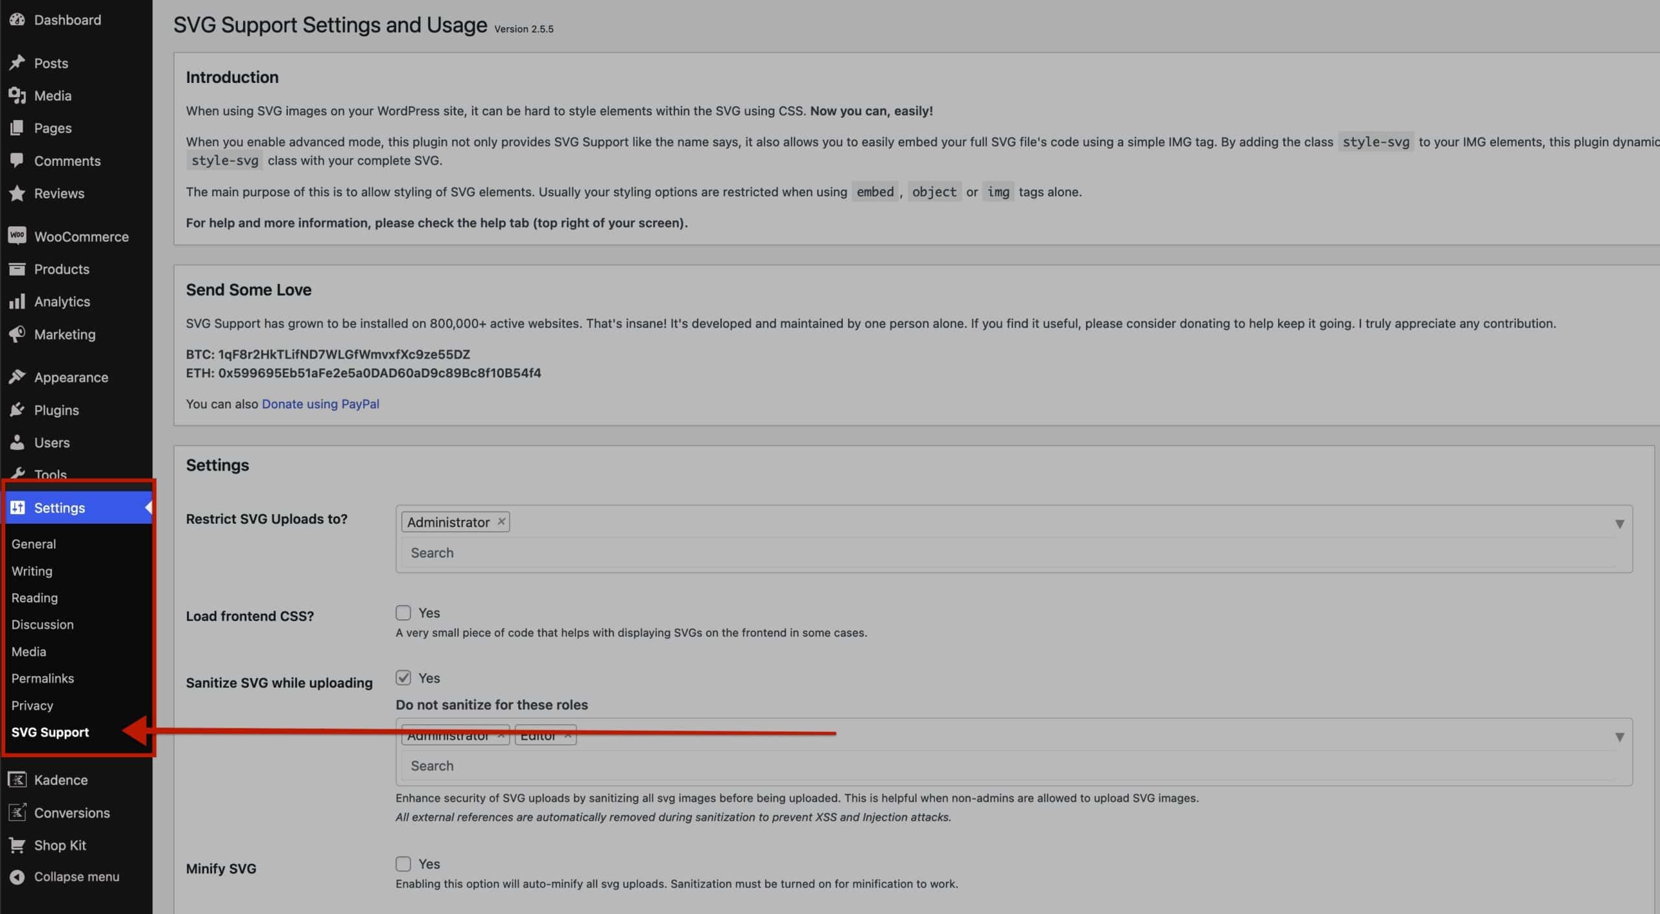Click the Collapse menu arrow icon

(18, 877)
